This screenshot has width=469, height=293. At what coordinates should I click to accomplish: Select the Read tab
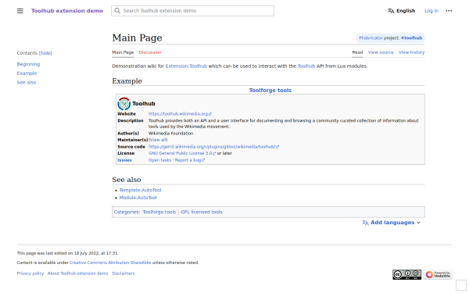coord(357,52)
